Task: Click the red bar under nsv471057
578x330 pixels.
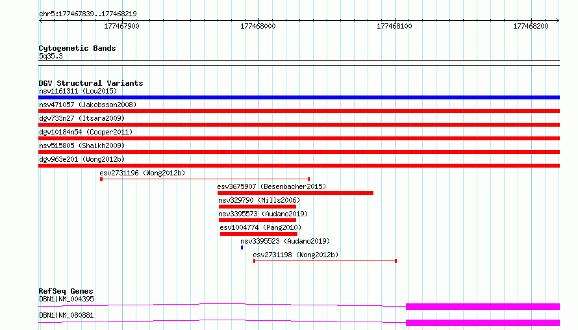Action: 299,111
